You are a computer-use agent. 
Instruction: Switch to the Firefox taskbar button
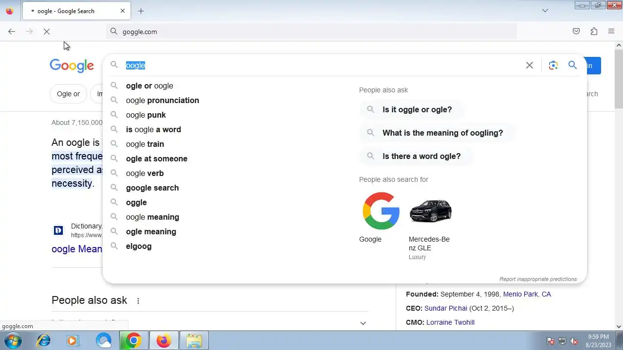click(164, 341)
